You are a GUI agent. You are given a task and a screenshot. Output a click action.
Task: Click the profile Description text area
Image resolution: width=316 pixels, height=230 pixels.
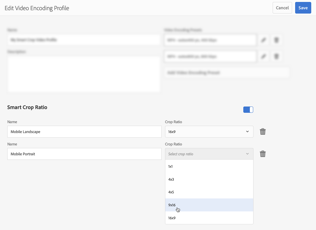click(84, 74)
